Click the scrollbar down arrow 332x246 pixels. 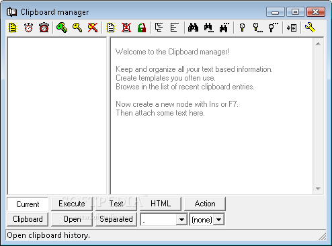click(x=318, y=189)
